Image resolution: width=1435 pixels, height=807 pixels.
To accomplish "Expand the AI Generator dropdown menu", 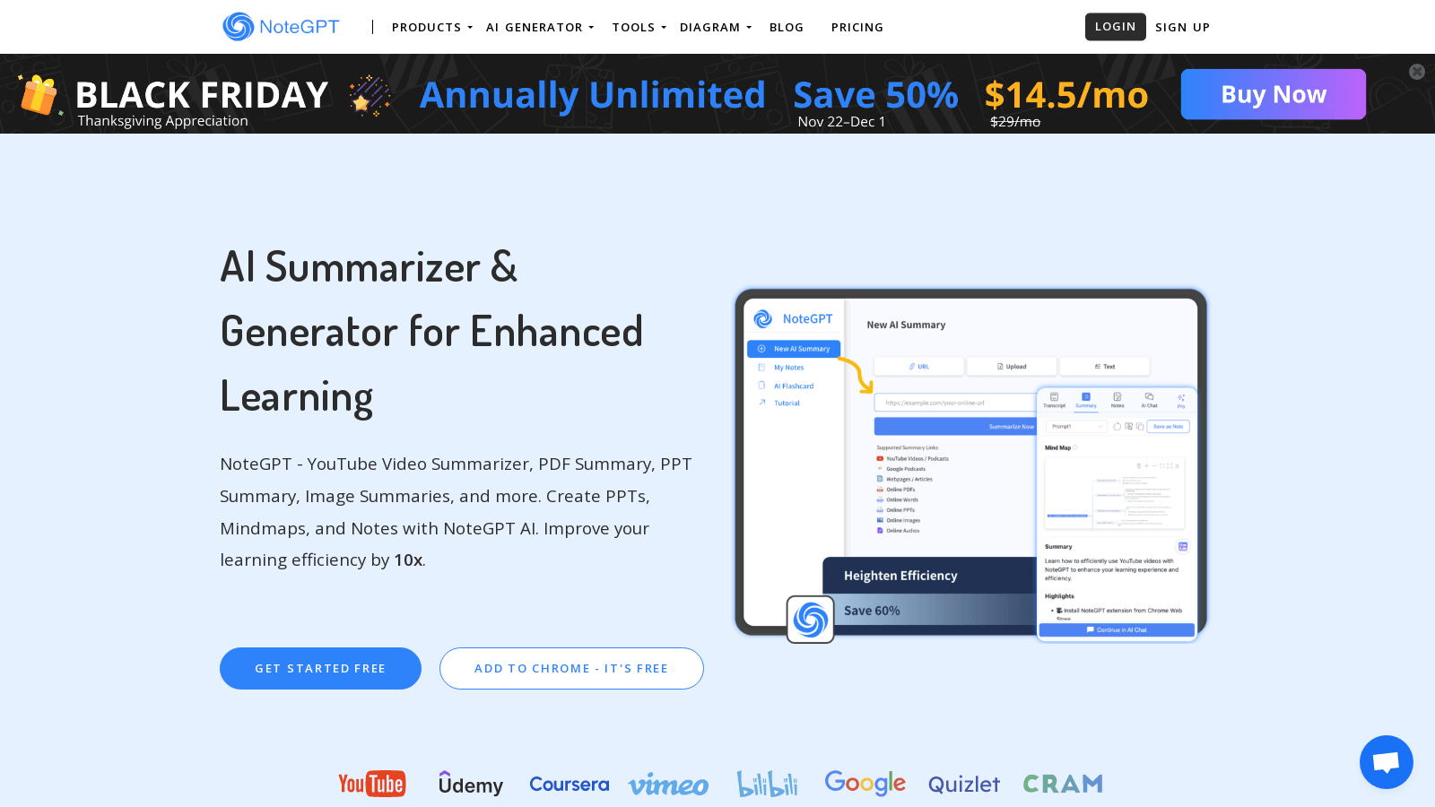I will click(539, 28).
